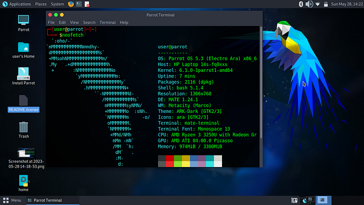Open the Terminal menu in menubar
The width and height of the screenshot is (364, 205).
[108, 22]
